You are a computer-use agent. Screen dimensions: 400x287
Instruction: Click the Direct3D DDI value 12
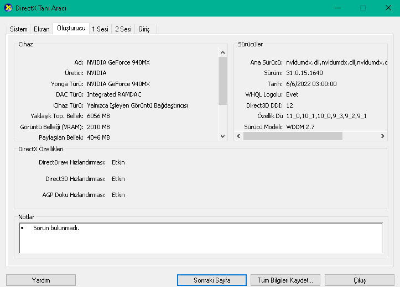point(289,105)
